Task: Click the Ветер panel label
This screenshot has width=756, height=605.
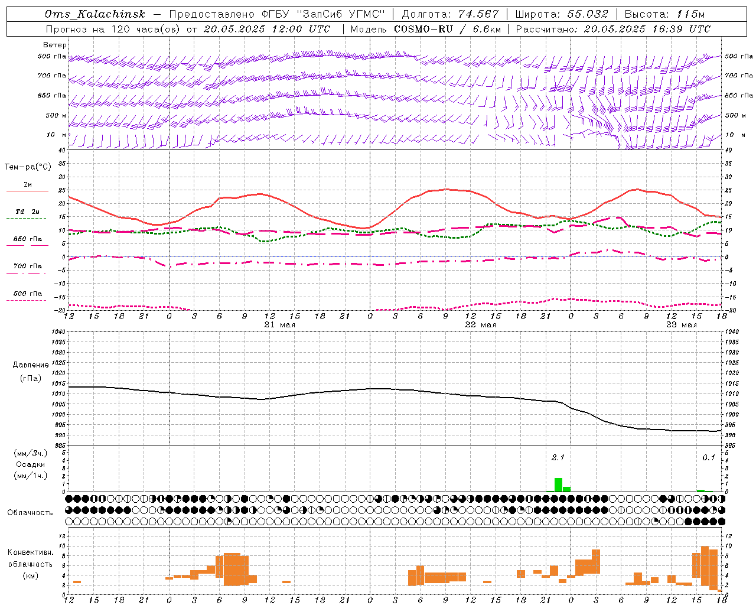Action: [x=55, y=45]
